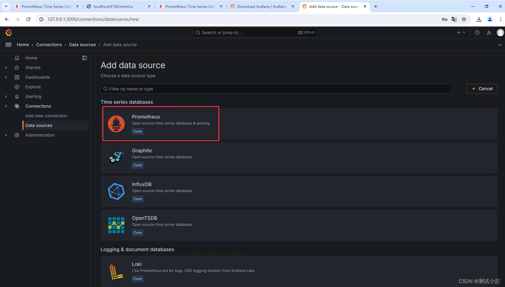Go to Home breadcrumb link
This screenshot has width=505, height=287.
23,45
